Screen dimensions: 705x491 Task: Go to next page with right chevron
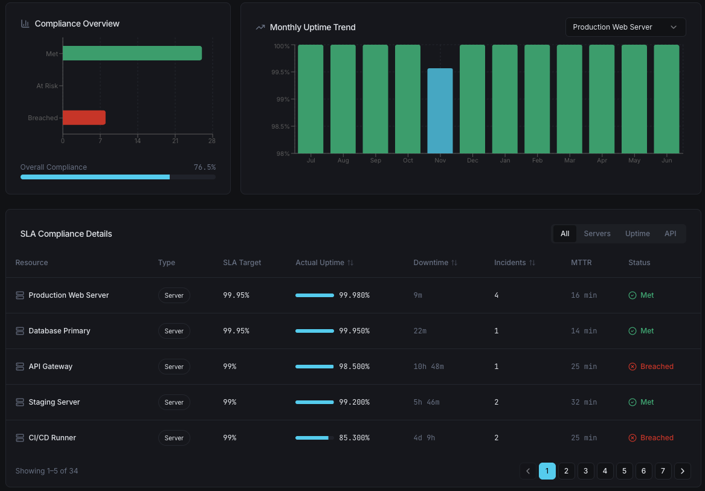[683, 471]
